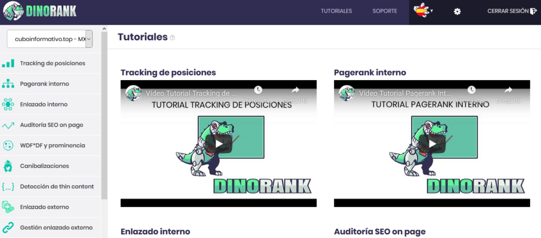
Task: Click the DinoRank logo in the header
Action: pos(40,11)
